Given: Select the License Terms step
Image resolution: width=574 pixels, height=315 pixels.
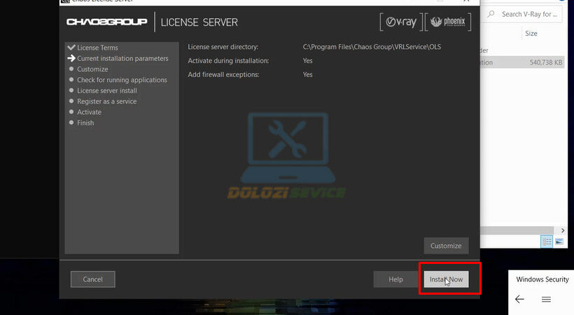Looking at the screenshot, I should pos(97,48).
